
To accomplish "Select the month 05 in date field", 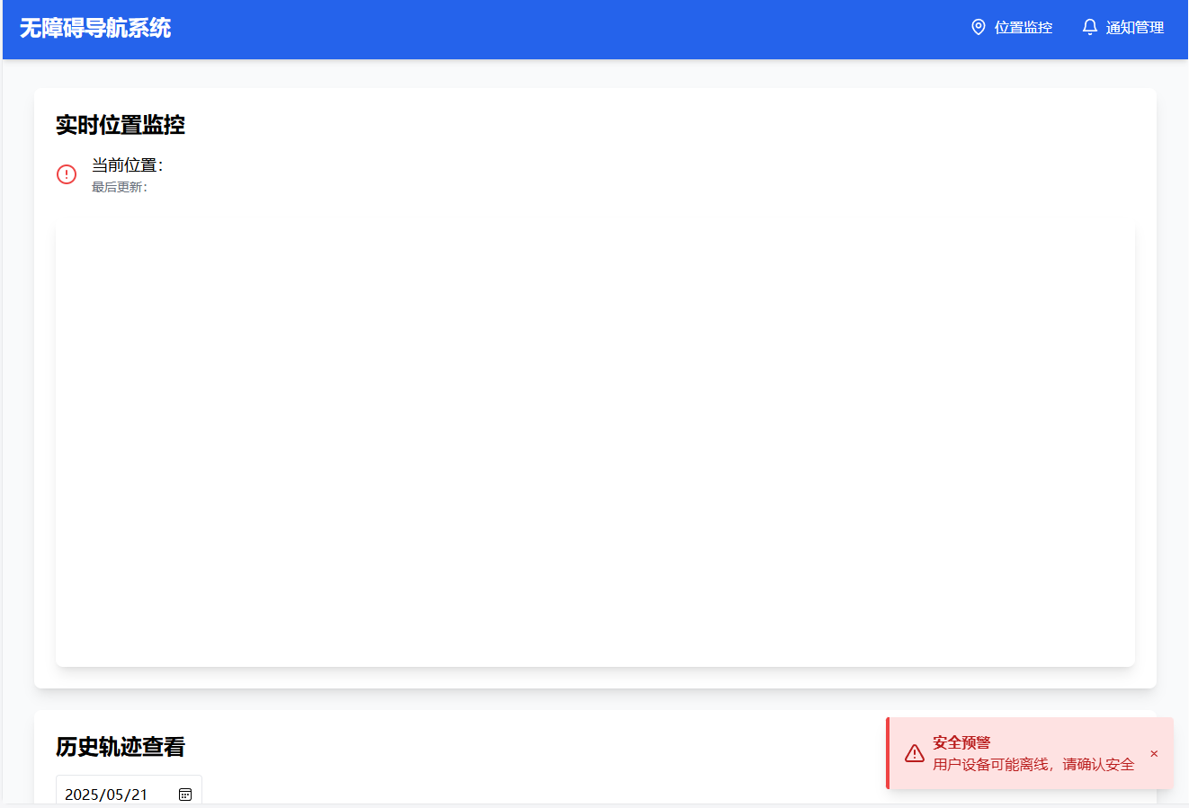I will 115,795.
